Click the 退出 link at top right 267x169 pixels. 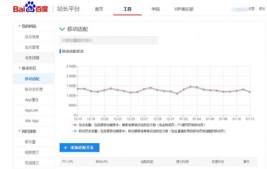[x=262, y=9]
